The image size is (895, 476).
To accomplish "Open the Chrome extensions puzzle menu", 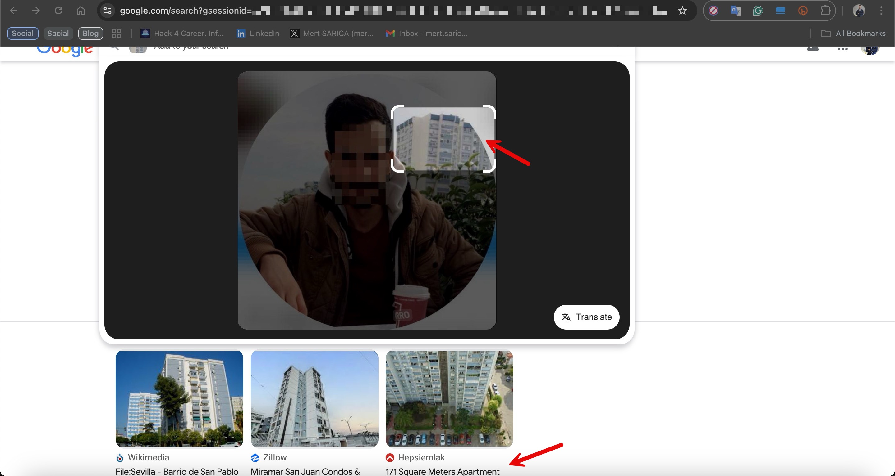I will point(825,11).
